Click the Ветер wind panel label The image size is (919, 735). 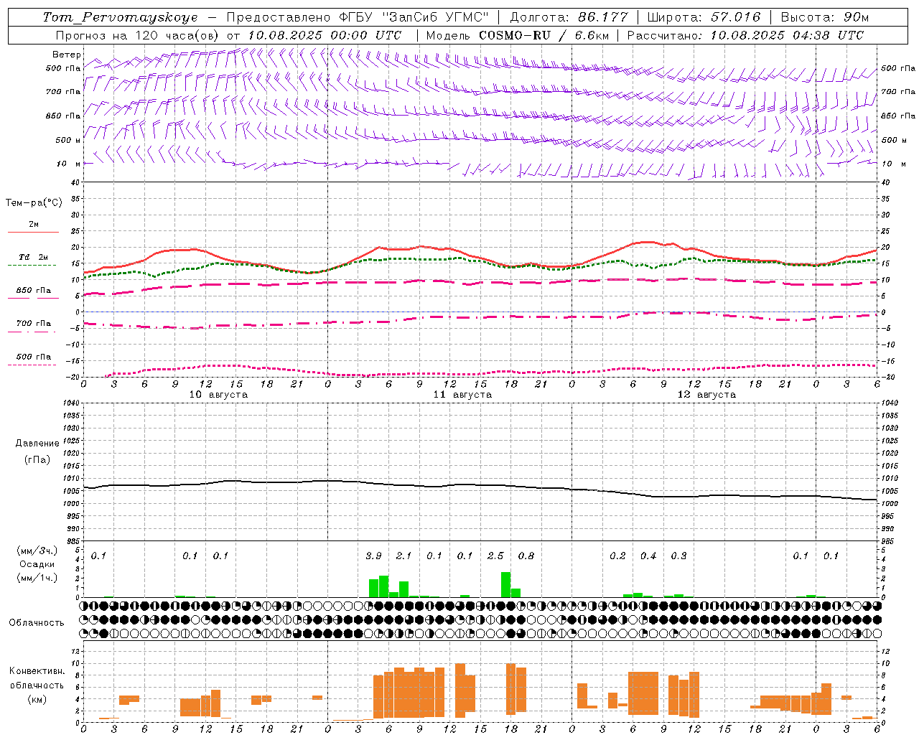point(66,55)
